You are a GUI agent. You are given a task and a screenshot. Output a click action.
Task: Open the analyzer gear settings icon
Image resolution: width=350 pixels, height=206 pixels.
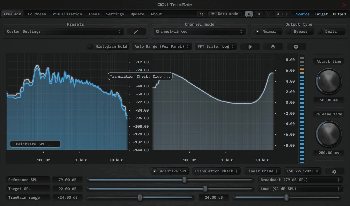[x=296, y=47]
